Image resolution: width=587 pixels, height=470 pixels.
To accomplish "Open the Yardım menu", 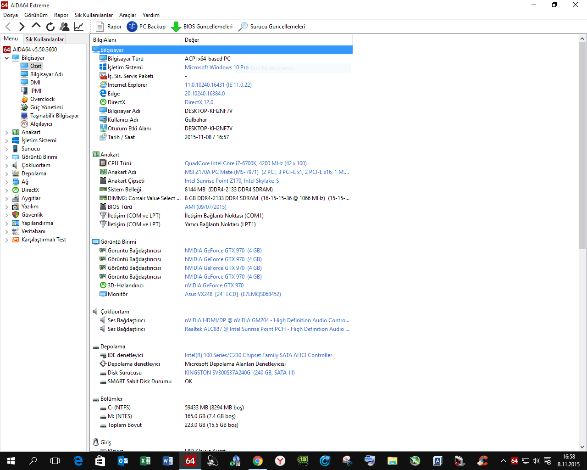I will coord(151,15).
